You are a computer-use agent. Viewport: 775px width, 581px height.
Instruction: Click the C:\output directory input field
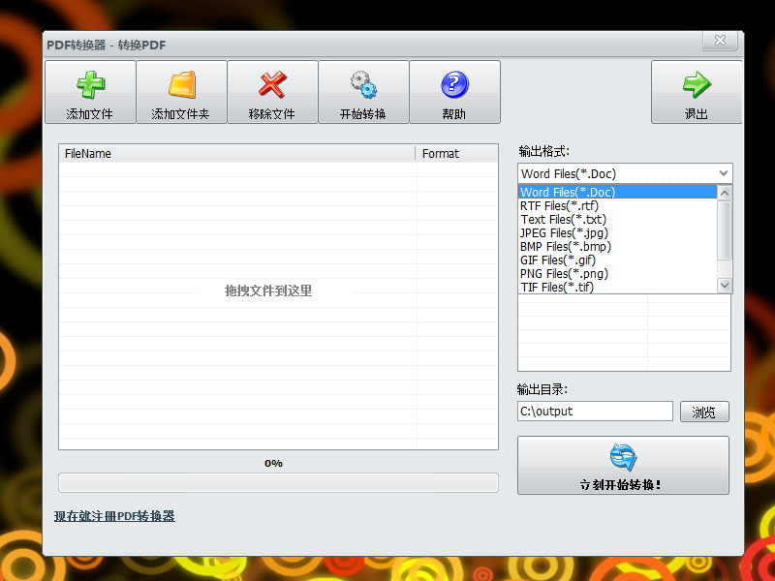coord(594,411)
